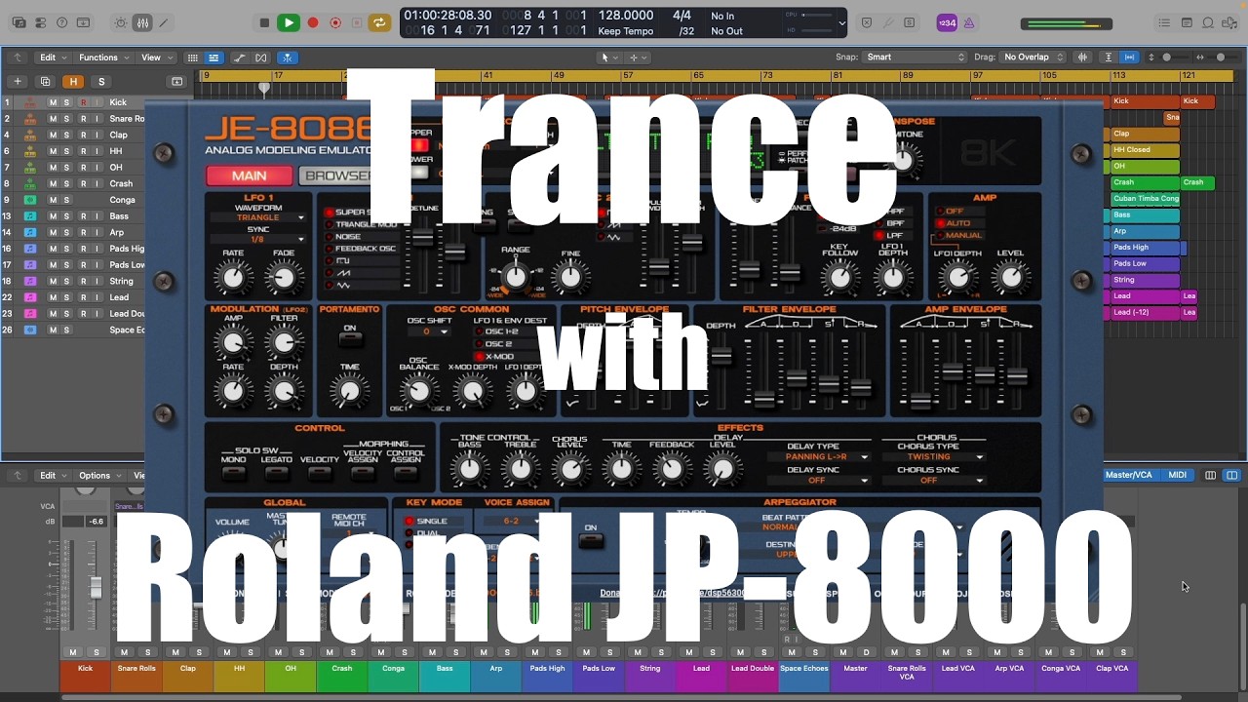Open the Drag No Overlap dropdown
1248x702 pixels.
coord(1033,58)
